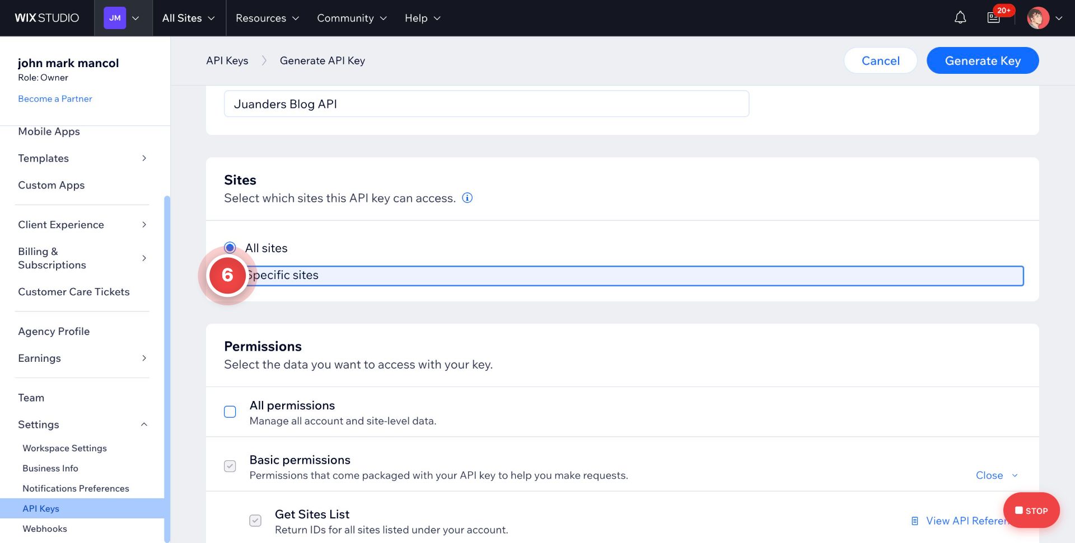Close the Basic permissions details
The height and width of the screenshot is (543, 1075).
click(x=997, y=475)
